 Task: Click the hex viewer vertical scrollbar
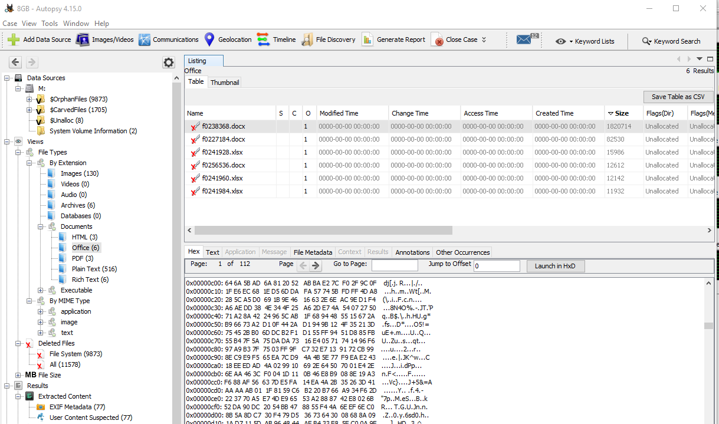pos(708,325)
